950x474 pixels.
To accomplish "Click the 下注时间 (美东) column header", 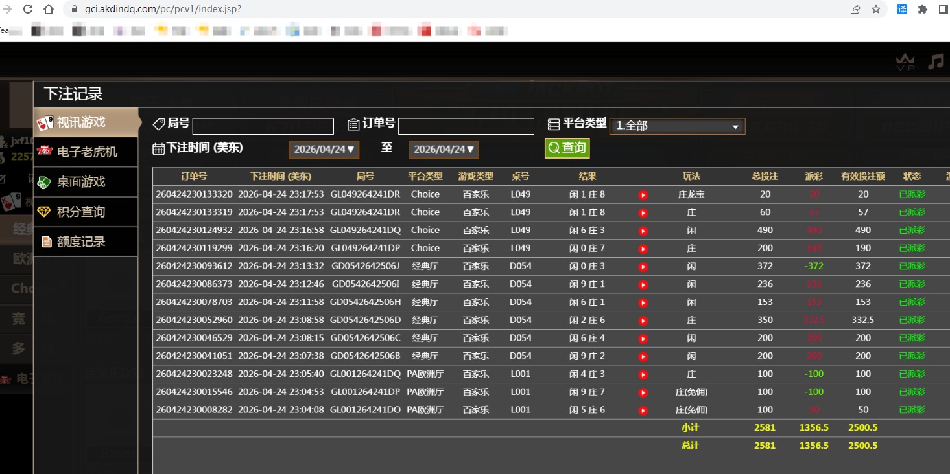I will pyautogui.click(x=281, y=176).
